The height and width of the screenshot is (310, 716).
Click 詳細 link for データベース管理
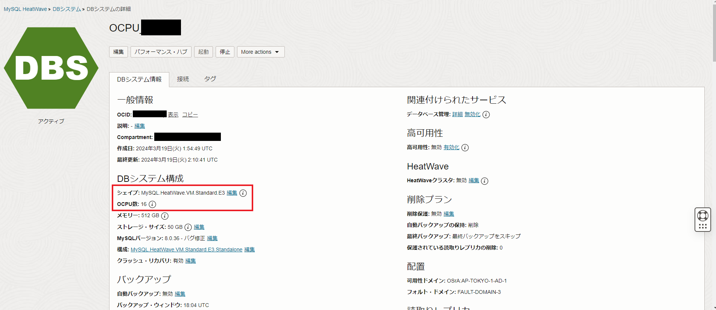458,114
